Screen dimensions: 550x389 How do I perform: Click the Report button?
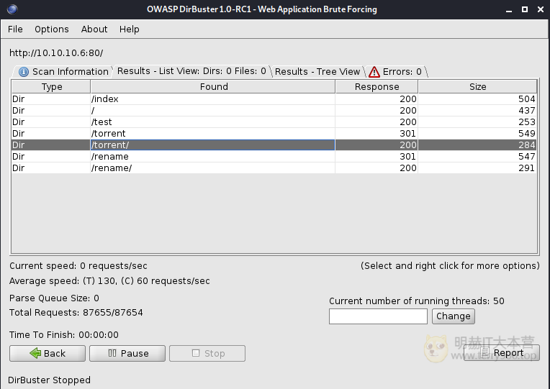(502, 353)
